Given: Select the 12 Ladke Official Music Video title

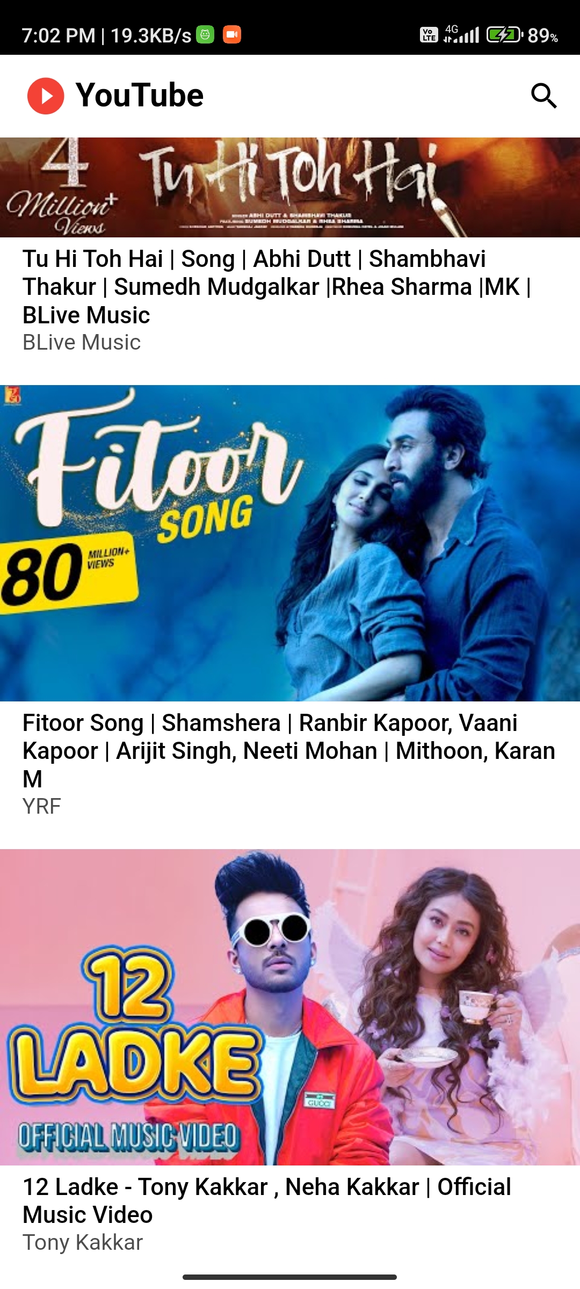Looking at the screenshot, I should pyautogui.click(x=267, y=1201).
